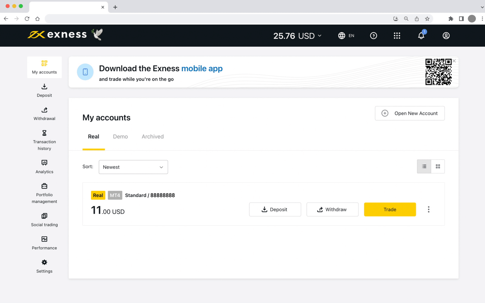485x303 pixels.
Task: Go to Analytics in sidebar
Action: point(44,167)
